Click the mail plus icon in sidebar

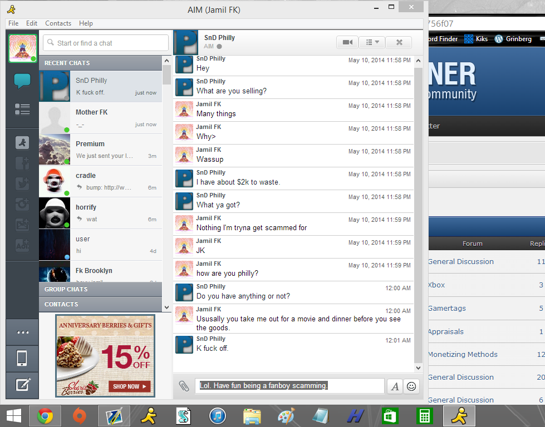point(22,225)
